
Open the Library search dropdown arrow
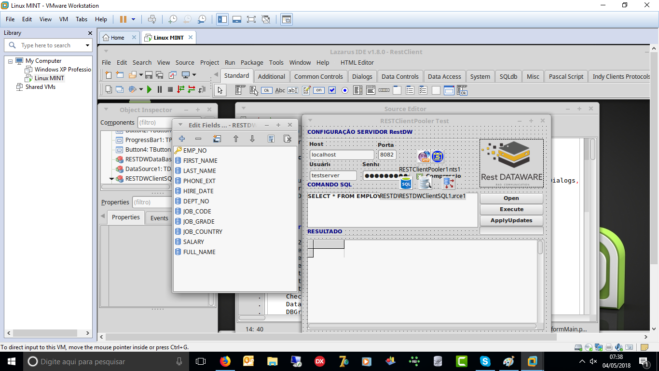(x=87, y=45)
